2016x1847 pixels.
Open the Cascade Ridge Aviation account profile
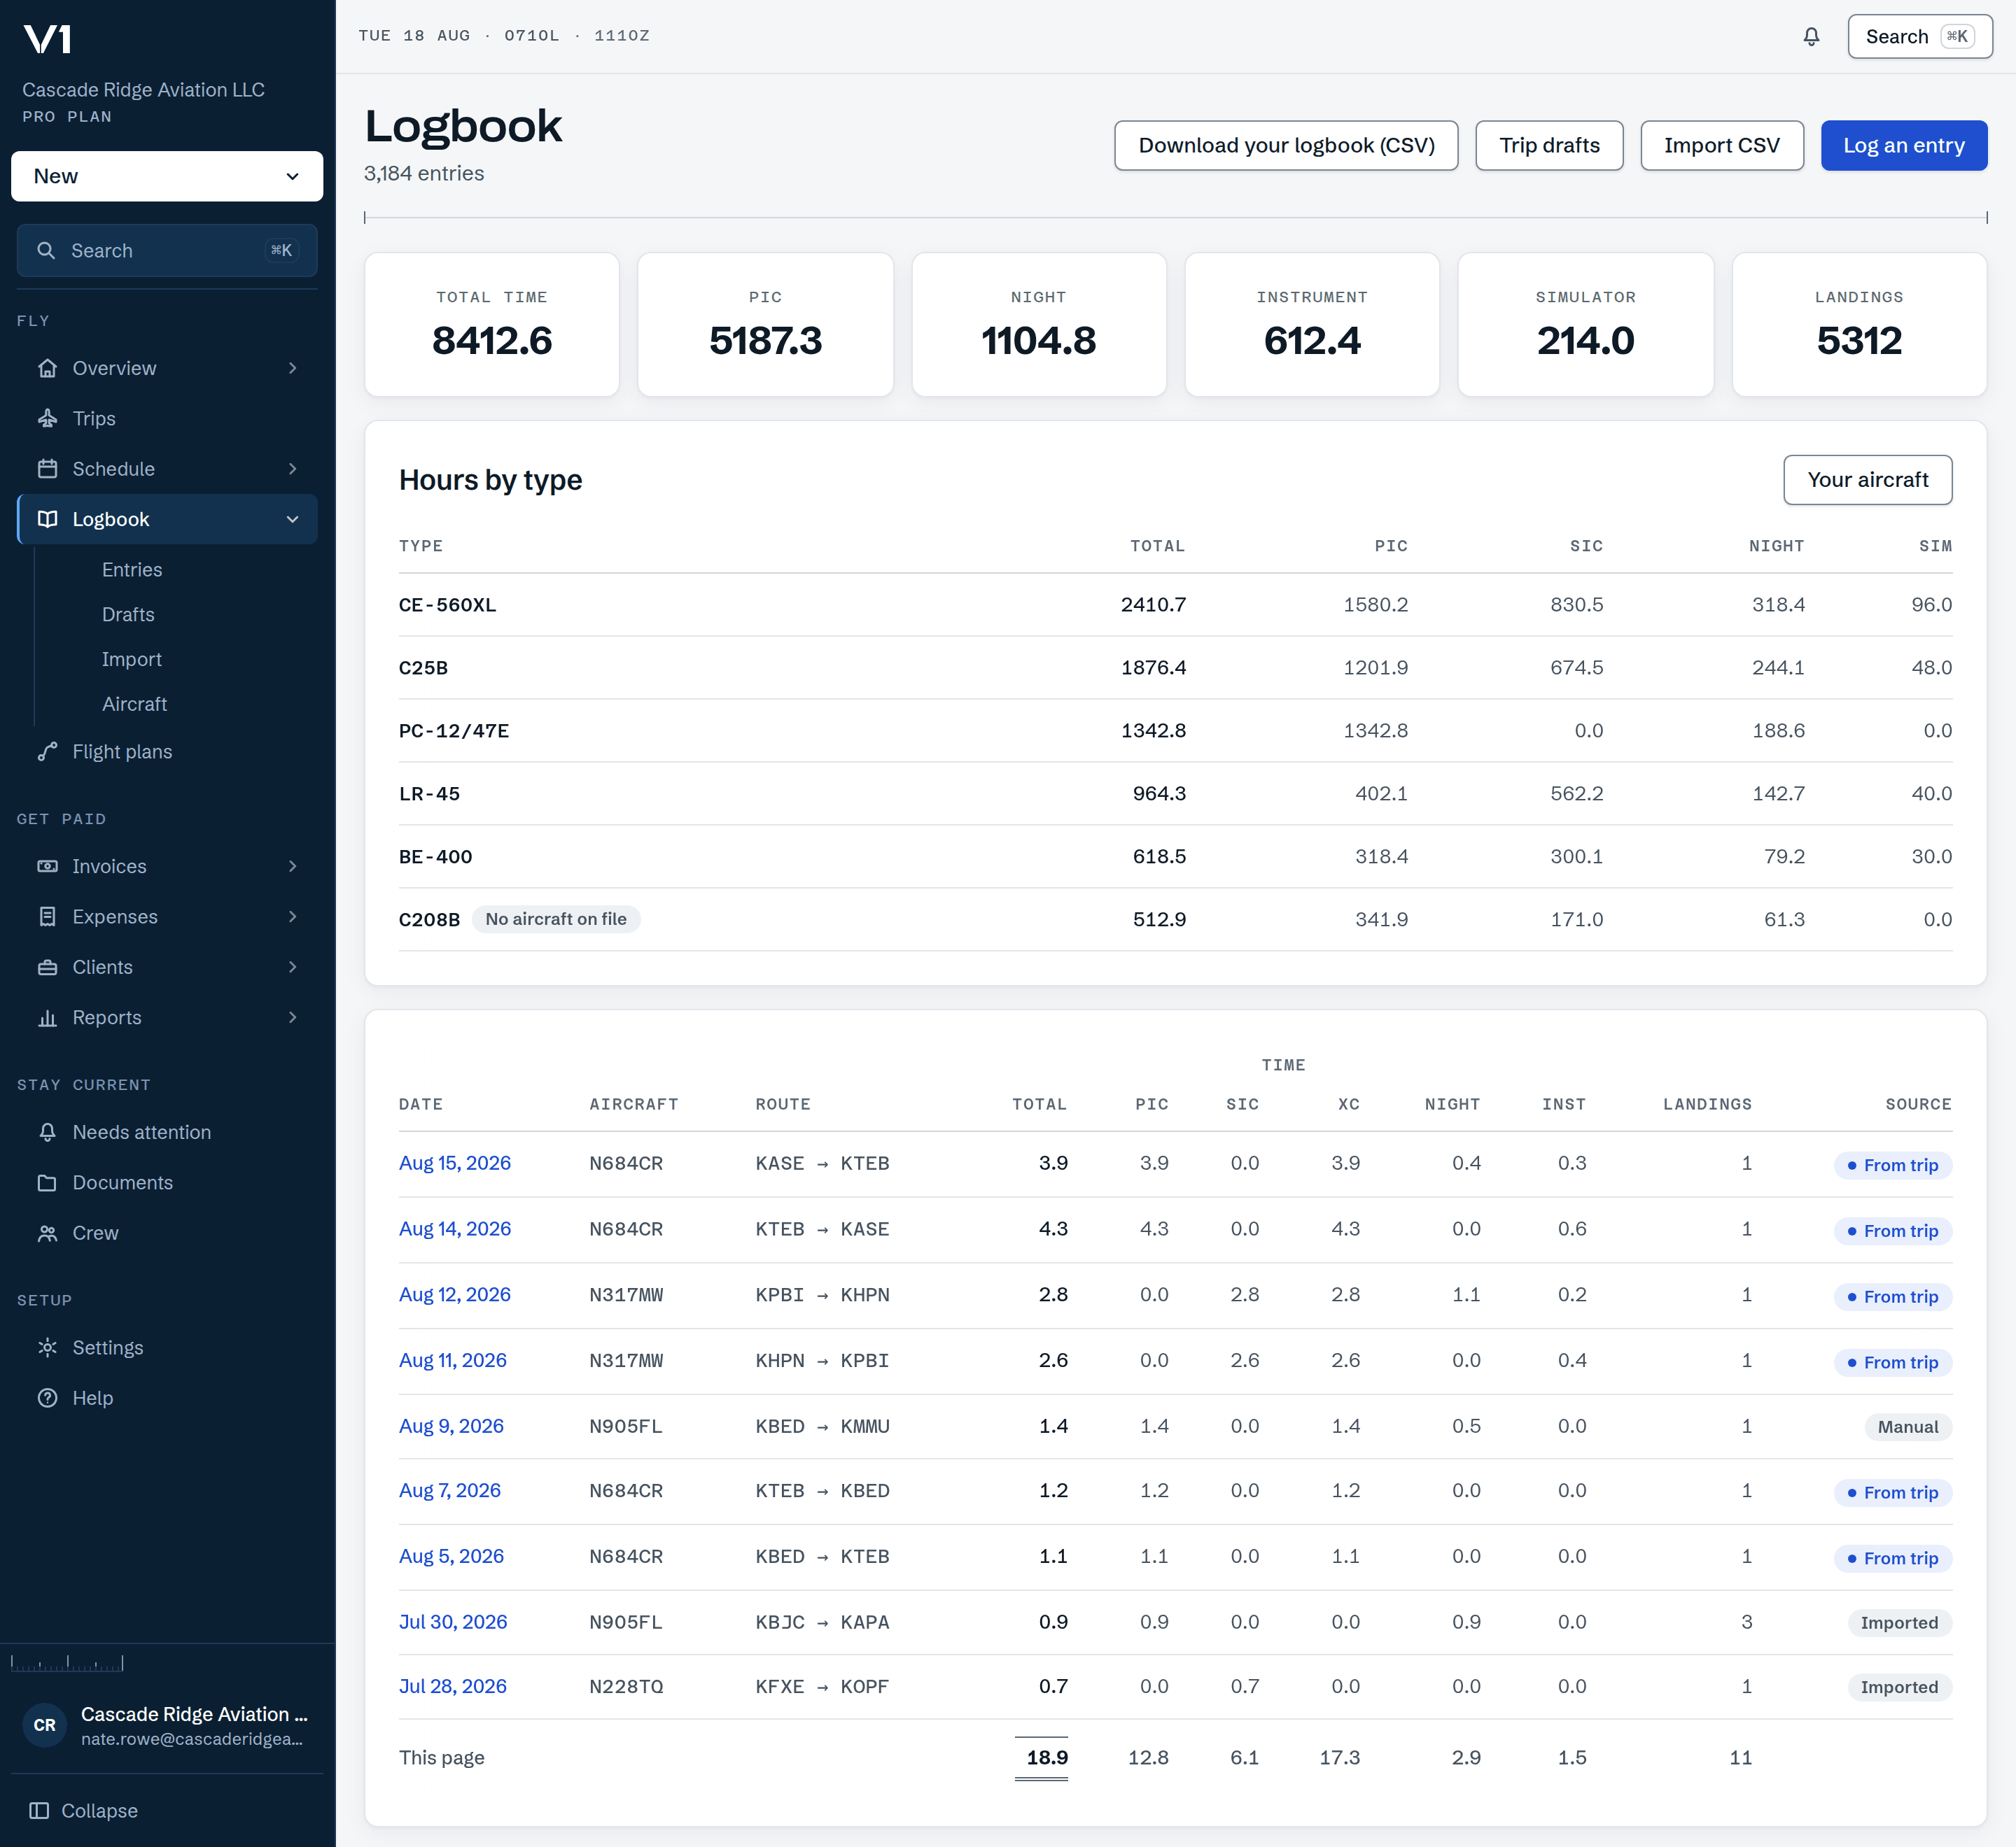point(167,1725)
